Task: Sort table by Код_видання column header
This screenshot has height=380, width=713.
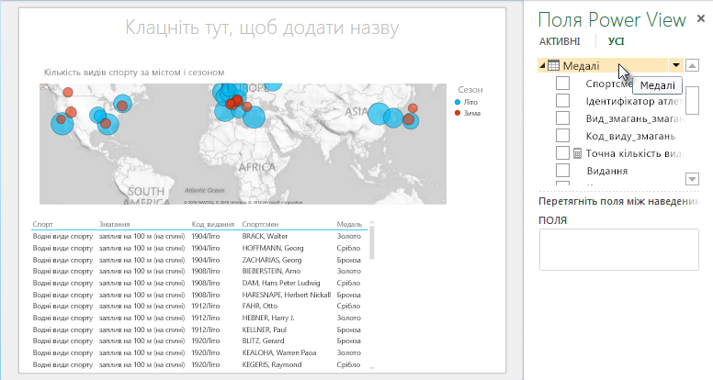Action: tap(213, 224)
